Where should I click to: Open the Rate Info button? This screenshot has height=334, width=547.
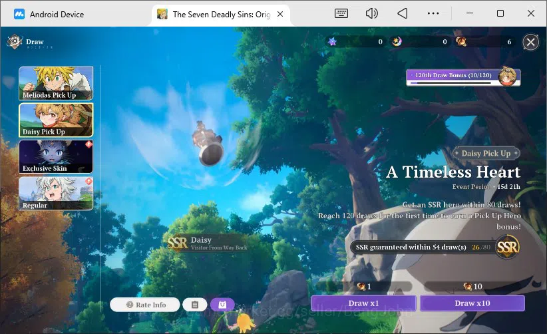pyautogui.click(x=145, y=305)
